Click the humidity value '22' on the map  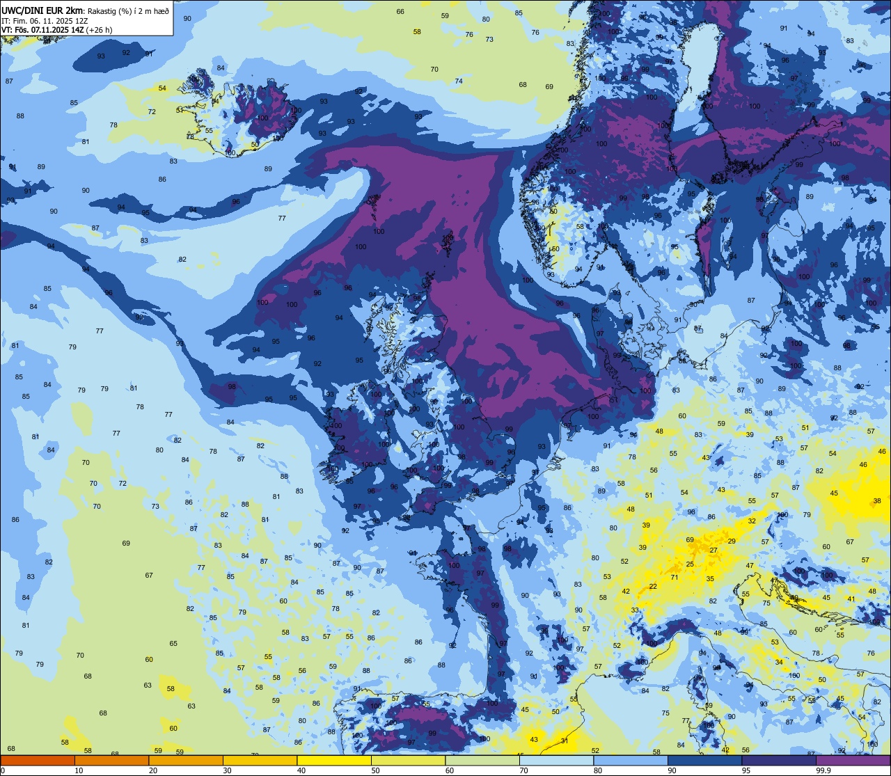click(653, 587)
